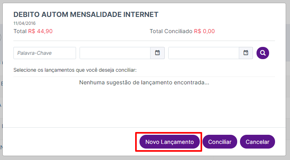Click the DEBITO AUTOM MENSALIDADE INTERNET heading
Viewport: 290px width, 160px height.
click(x=86, y=15)
